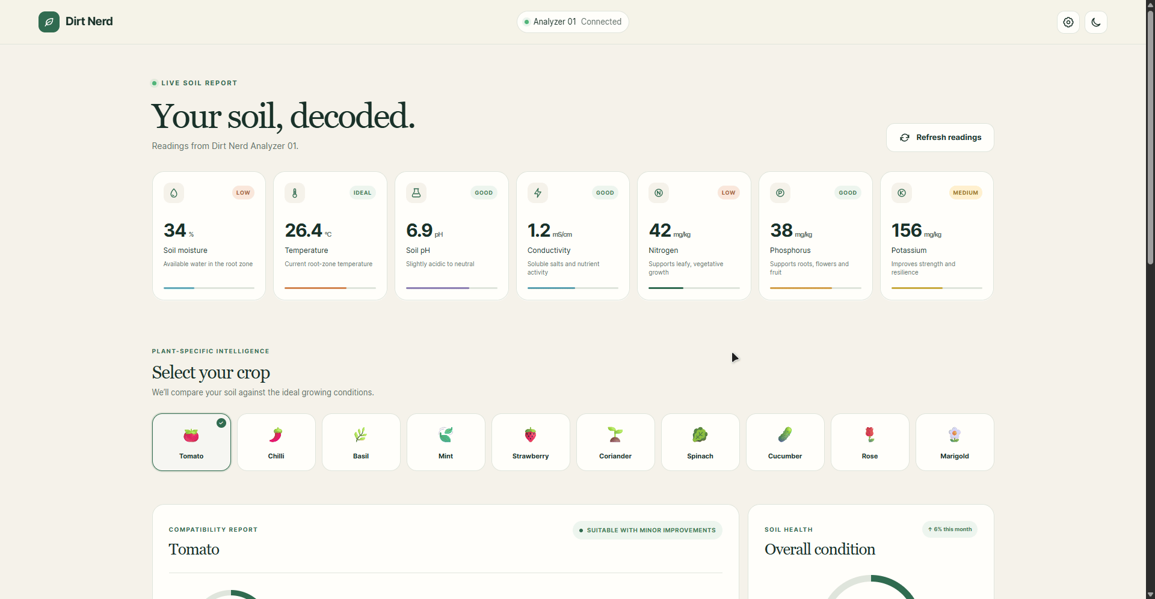The image size is (1155, 599).
Task: Click the 34 % soil moisture value
Action: click(179, 231)
